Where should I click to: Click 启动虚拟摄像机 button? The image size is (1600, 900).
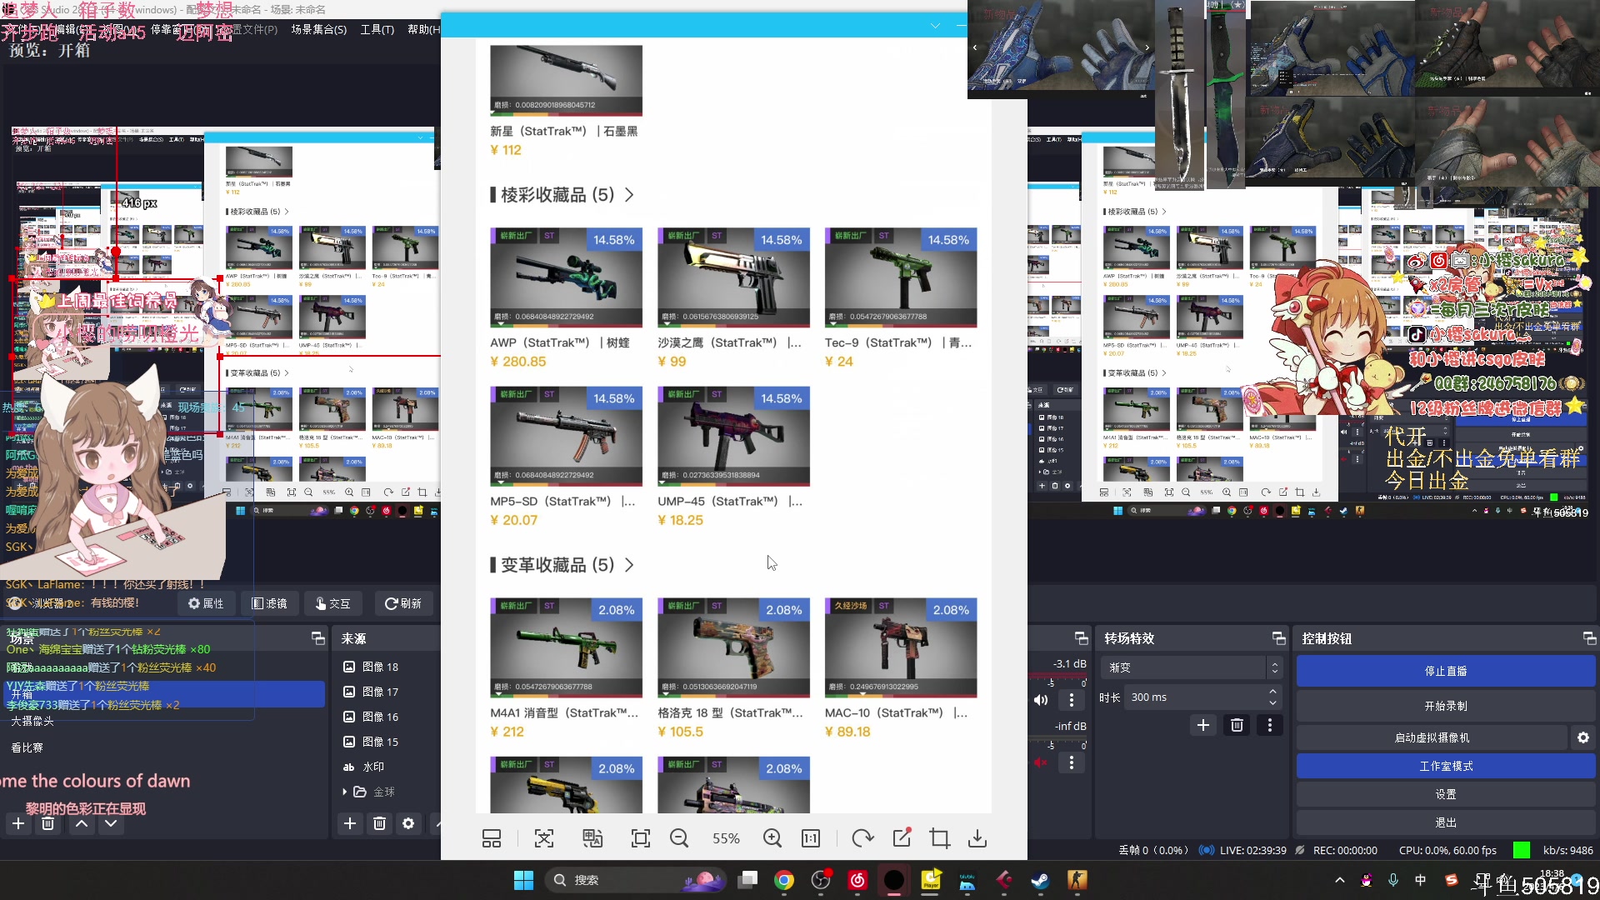point(1432,737)
